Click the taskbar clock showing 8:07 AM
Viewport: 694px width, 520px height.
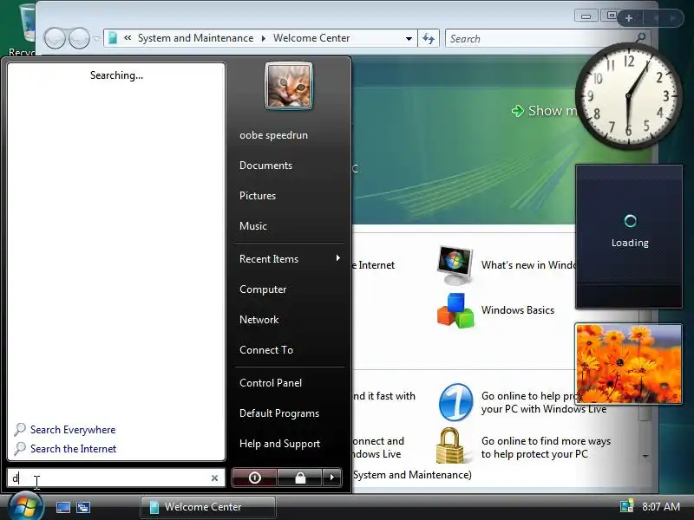click(x=661, y=507)
